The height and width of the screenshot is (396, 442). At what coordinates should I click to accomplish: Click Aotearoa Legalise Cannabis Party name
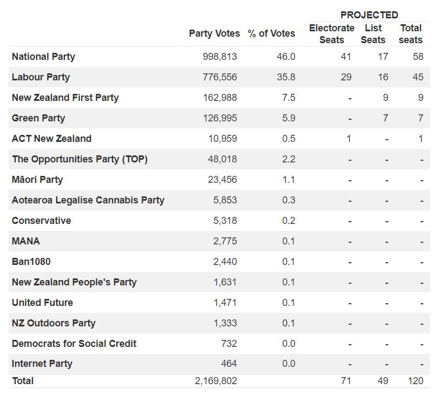click(x=88, y=200)
